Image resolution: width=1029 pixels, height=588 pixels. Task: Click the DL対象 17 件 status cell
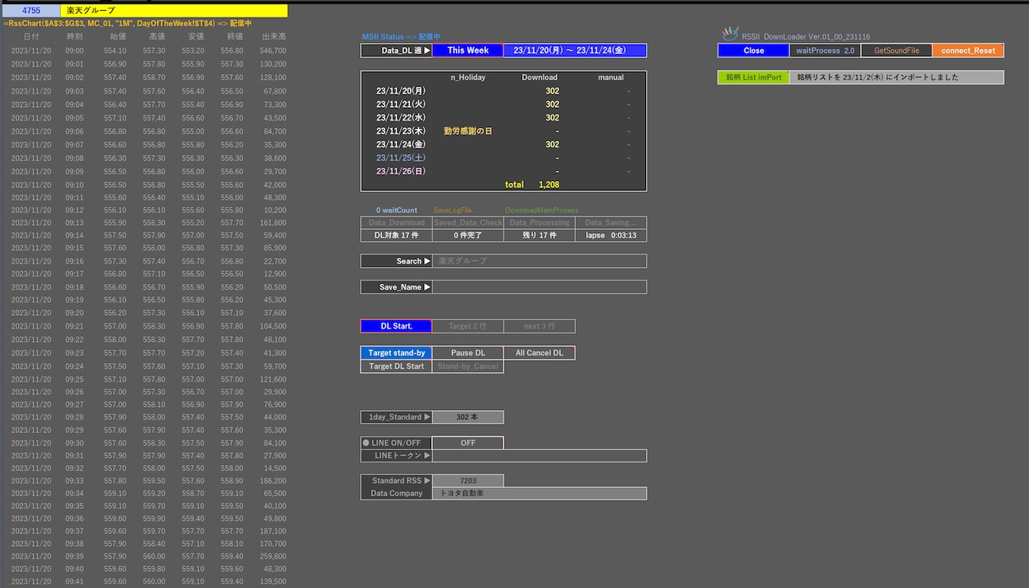pyautogui.click(x=396, y=236)
